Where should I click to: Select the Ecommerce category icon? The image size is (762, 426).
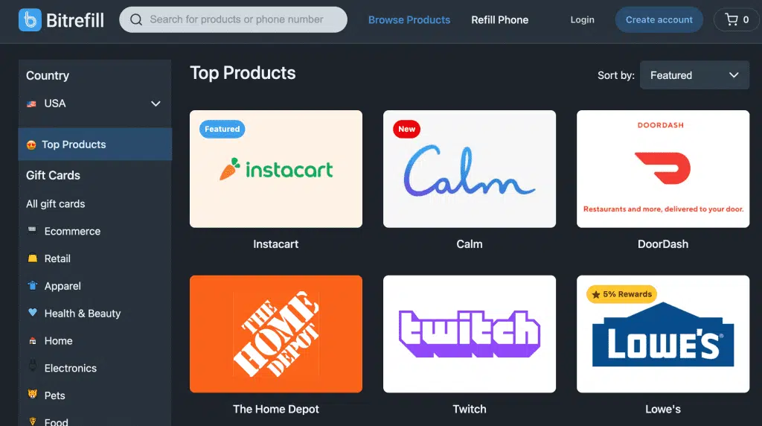(x=32, y=230)
